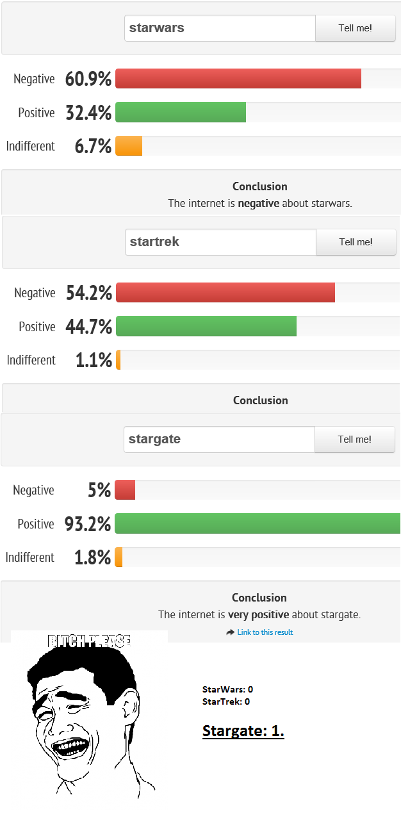Image resolution: width=401 pixels, height=820 pixels.
Task: Click the green 44.7% positive startrek bar
Action: point(206,326)
